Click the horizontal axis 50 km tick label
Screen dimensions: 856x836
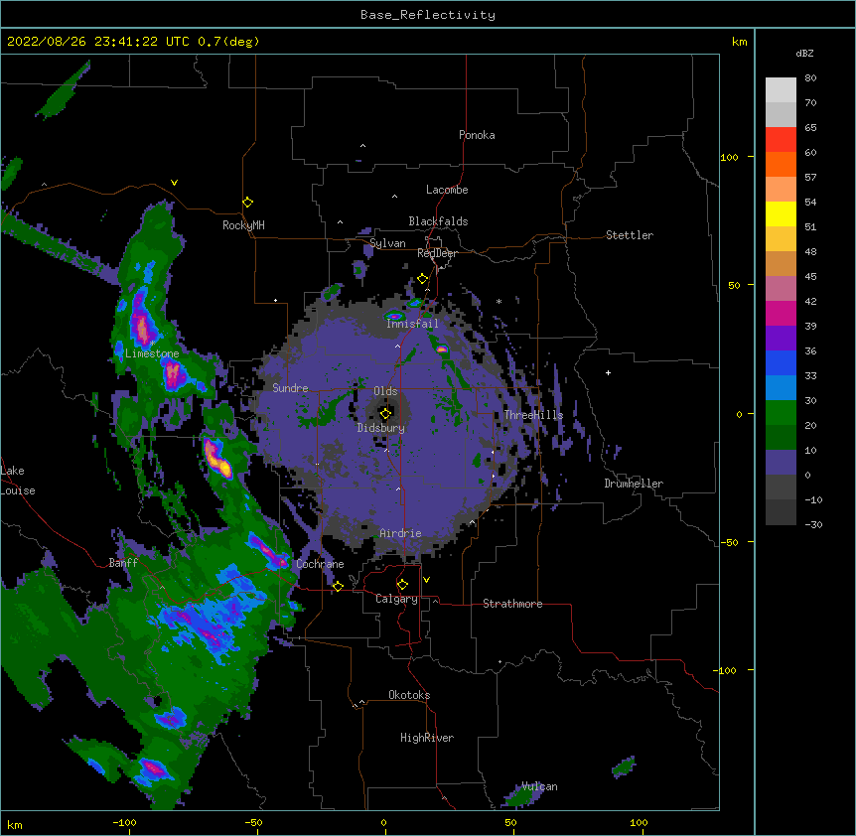pyautogui.click(x=510, y=822)
